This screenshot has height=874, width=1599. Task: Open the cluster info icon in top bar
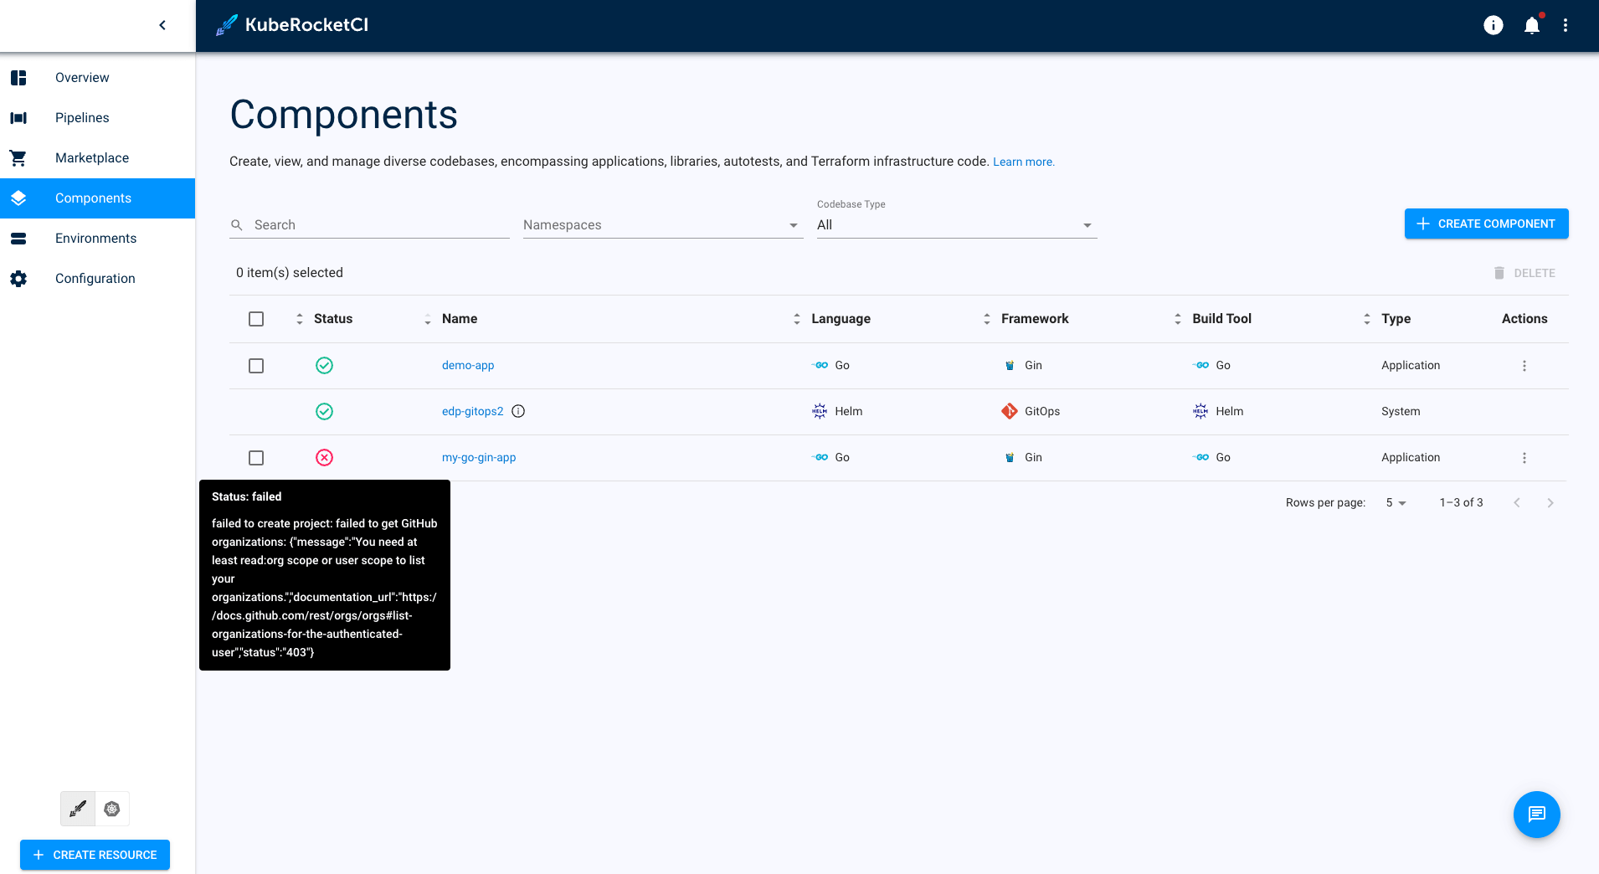point(1494,25)
